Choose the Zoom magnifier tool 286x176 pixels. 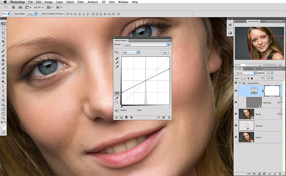[3, 118]
